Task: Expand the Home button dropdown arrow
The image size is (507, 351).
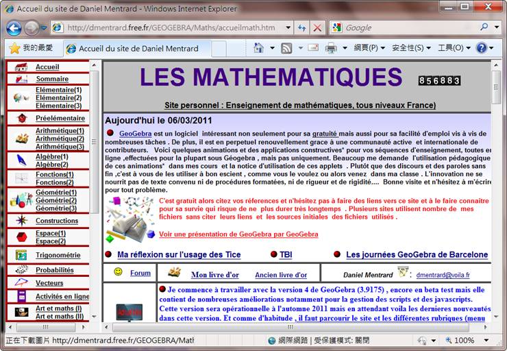Action: [x=272, y=48]
